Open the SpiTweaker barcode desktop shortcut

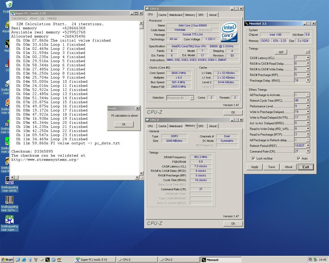[10, 200]
